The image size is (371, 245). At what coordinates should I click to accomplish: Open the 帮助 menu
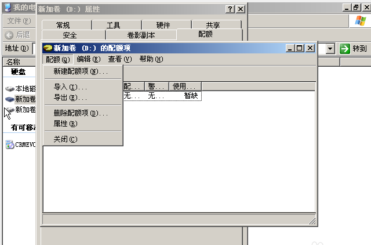pos(151,59)
